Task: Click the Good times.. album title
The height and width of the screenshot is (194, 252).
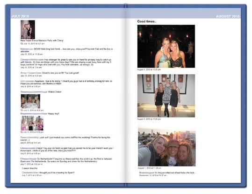Action: coord(147,21)
